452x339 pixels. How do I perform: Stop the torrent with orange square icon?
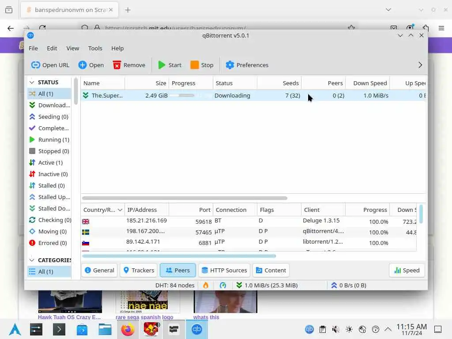pos(195,65)
